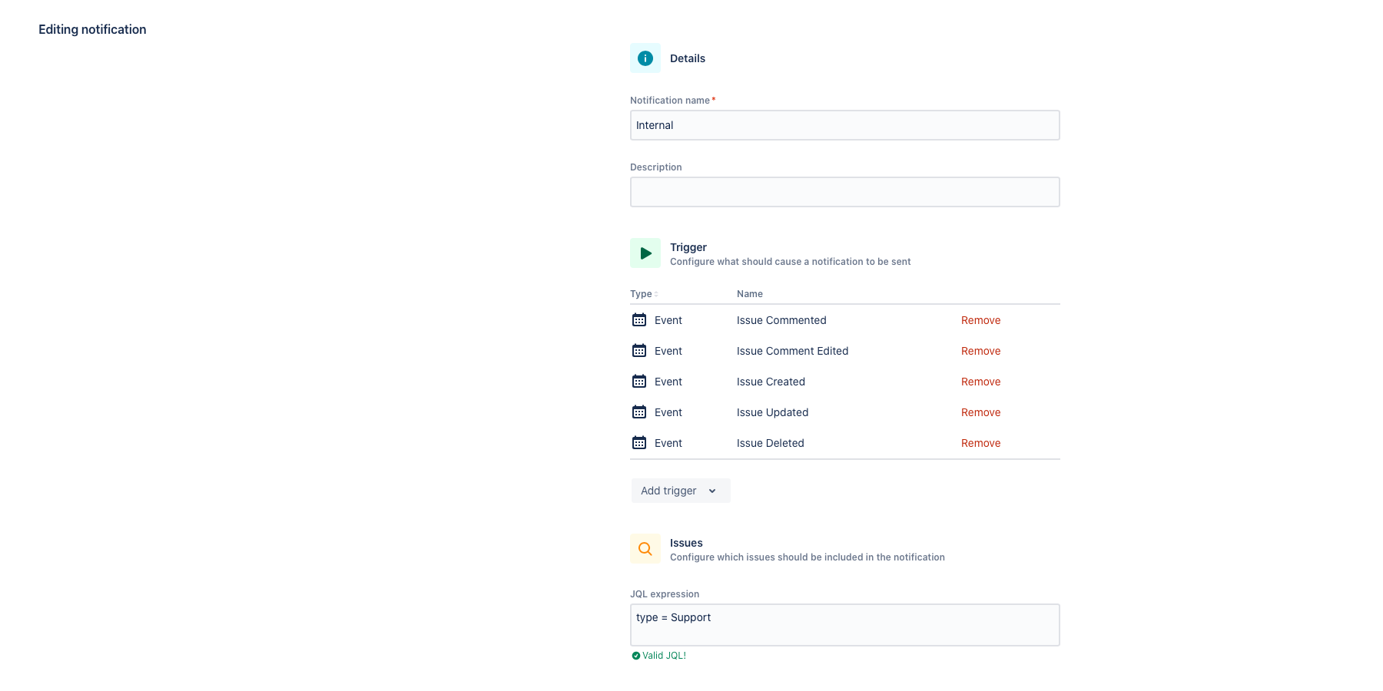Remove the Issue Updated trigger
1383x691 pixels.
[980, 412]
